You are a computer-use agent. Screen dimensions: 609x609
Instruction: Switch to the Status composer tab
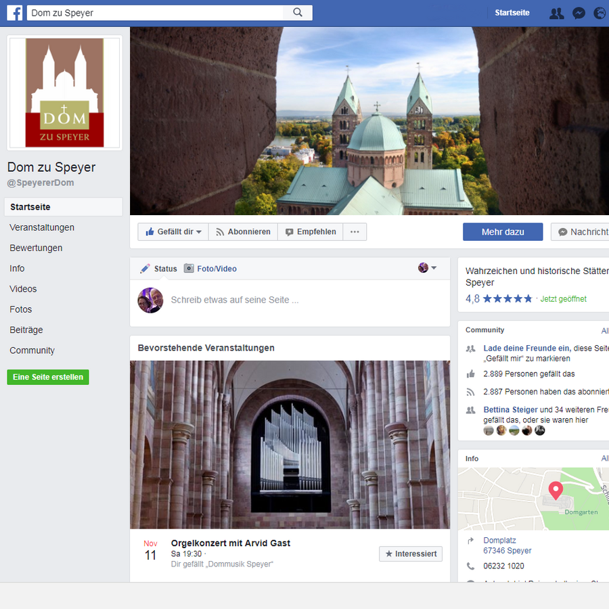(158, 269)
